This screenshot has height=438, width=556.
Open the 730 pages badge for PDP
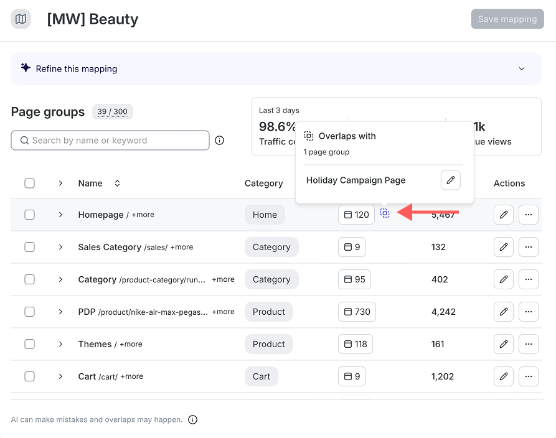pyautogui.click(x=357, y=312)
